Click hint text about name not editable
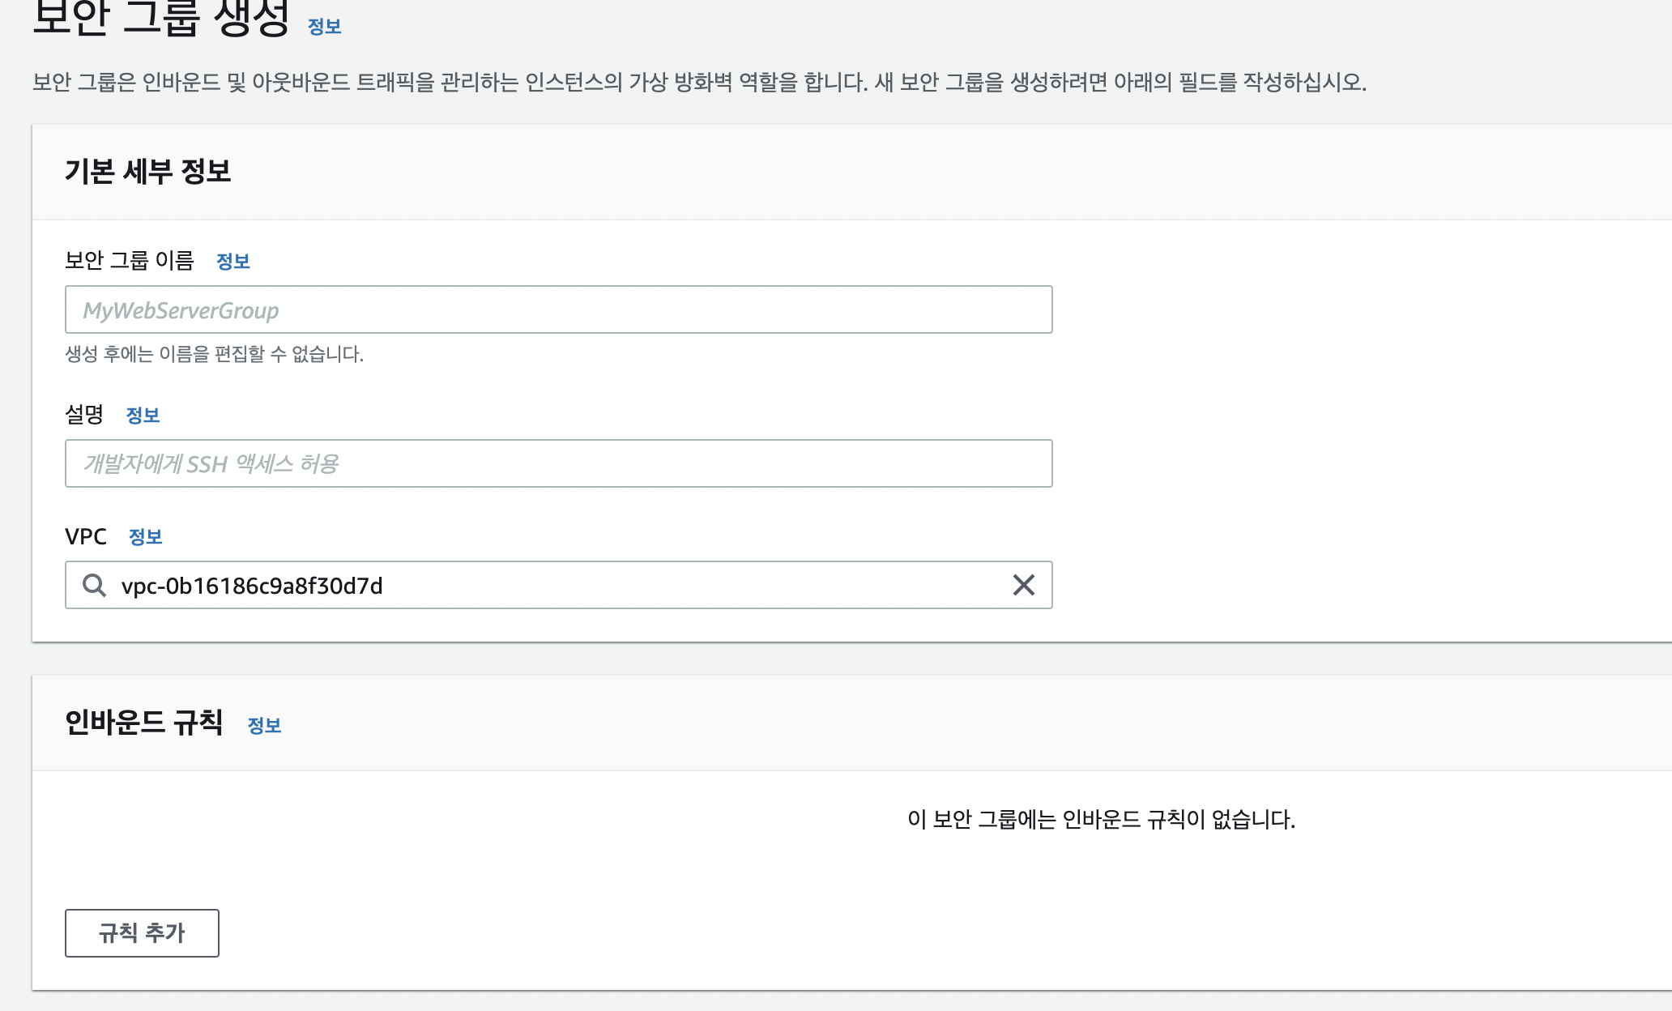The image size is (1672, 1011). tap(214, 354)
